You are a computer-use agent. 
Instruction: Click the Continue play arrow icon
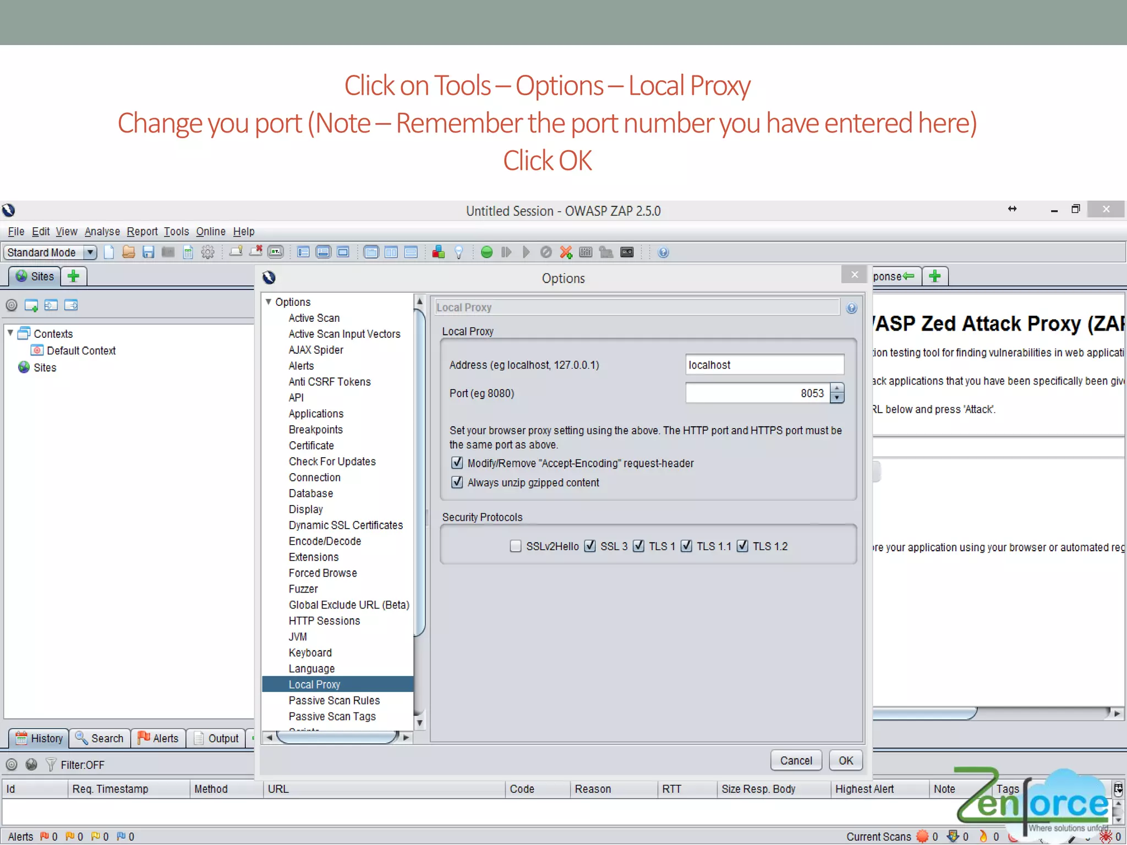click(526, 252)
